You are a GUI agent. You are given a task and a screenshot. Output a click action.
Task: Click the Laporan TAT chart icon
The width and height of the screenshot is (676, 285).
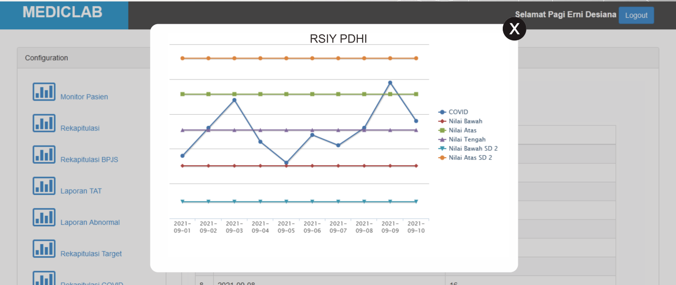pos(44,186)
